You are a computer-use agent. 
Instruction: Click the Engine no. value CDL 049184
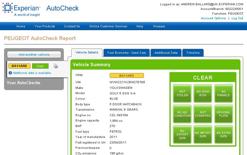[x=119, y=115]
